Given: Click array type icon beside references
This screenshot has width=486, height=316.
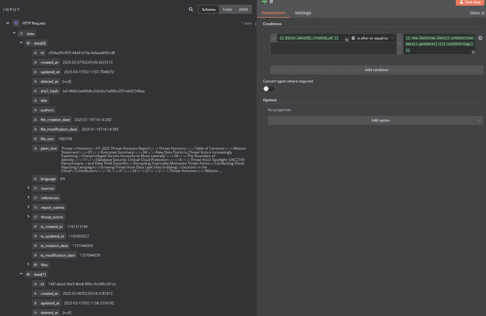Looking at the screenshot, I should click(x=35, y=197).
